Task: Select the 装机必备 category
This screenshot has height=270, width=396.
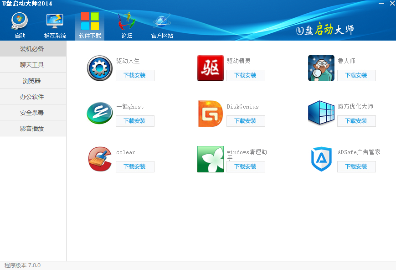Action: pyautogui.click(x=33, y=49)
